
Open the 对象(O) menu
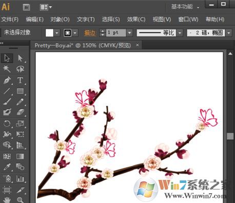point(60,19)
